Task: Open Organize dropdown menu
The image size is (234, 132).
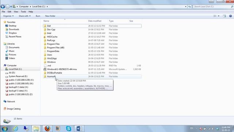Action: tap(8, 16)
